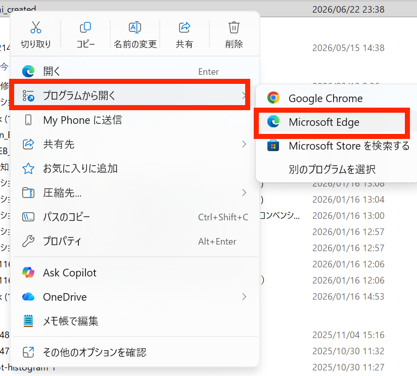Image resolution: width=417 pixels, height=376 pixels.
Task: Select Microsoft Store を検索する
Action: point(337,146)
